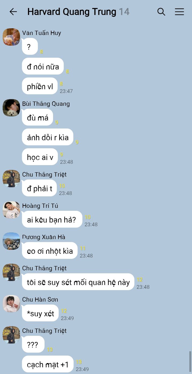Tap Văn Tuấn Huy's profile avatar
Image resolution: width=192 pixels, height=374 pixels.
coord(11,37)
